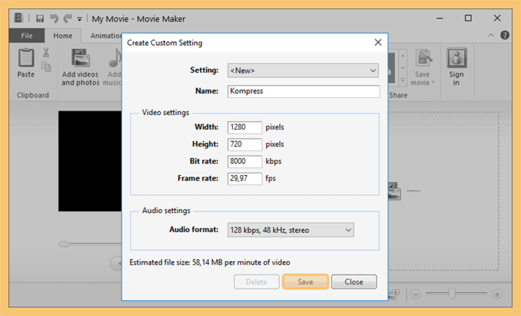
Task: Click the save floppy icon in title bar
Action: click(40, 18)
